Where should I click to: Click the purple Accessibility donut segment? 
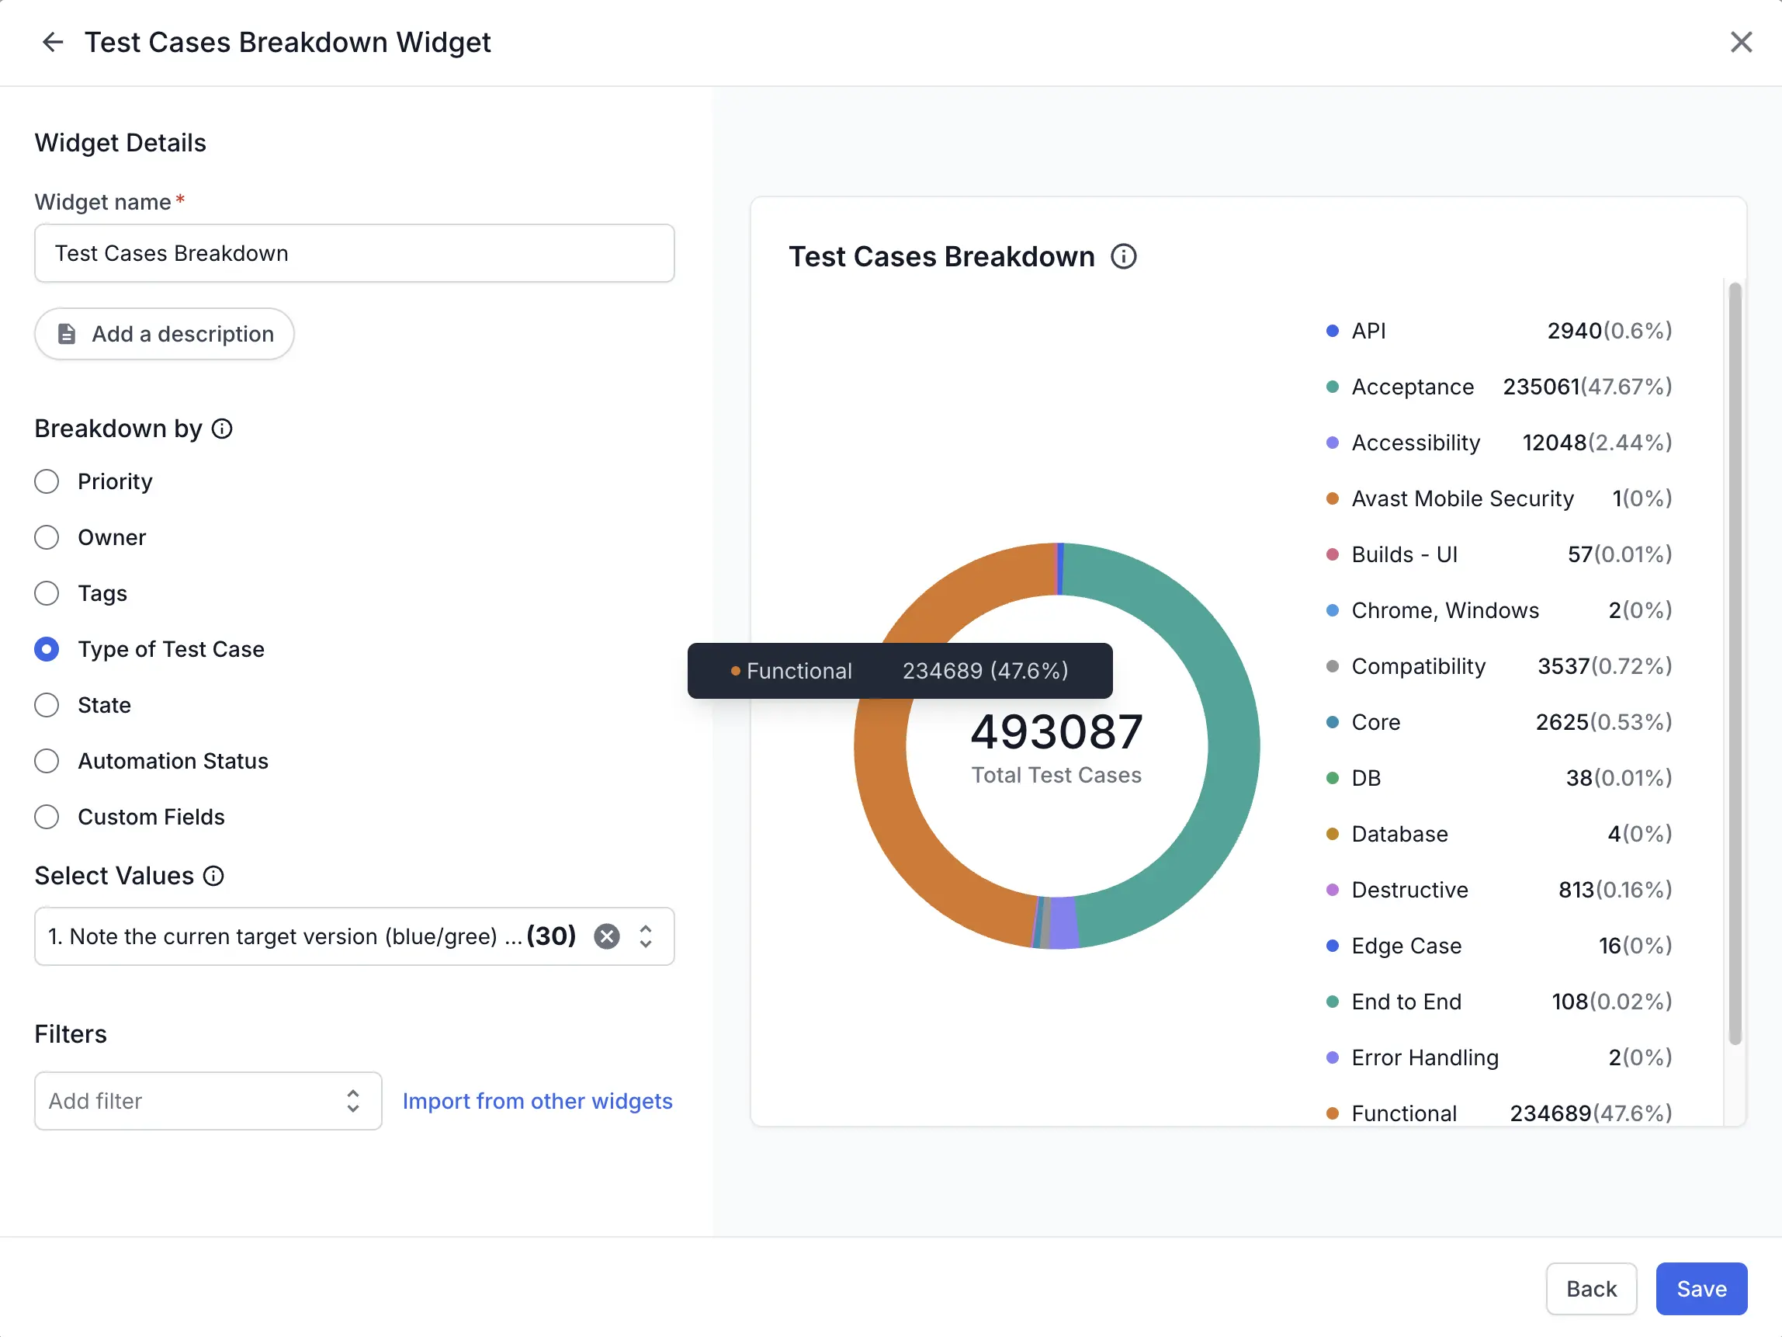point(1063,922)
